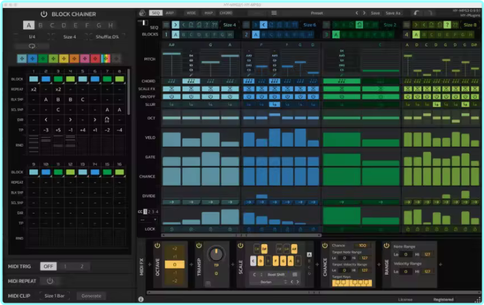Image resolution: width=484 pixels, height=305 pixels.
Task: Choose the red block move swatch
Action: (95, 58)
